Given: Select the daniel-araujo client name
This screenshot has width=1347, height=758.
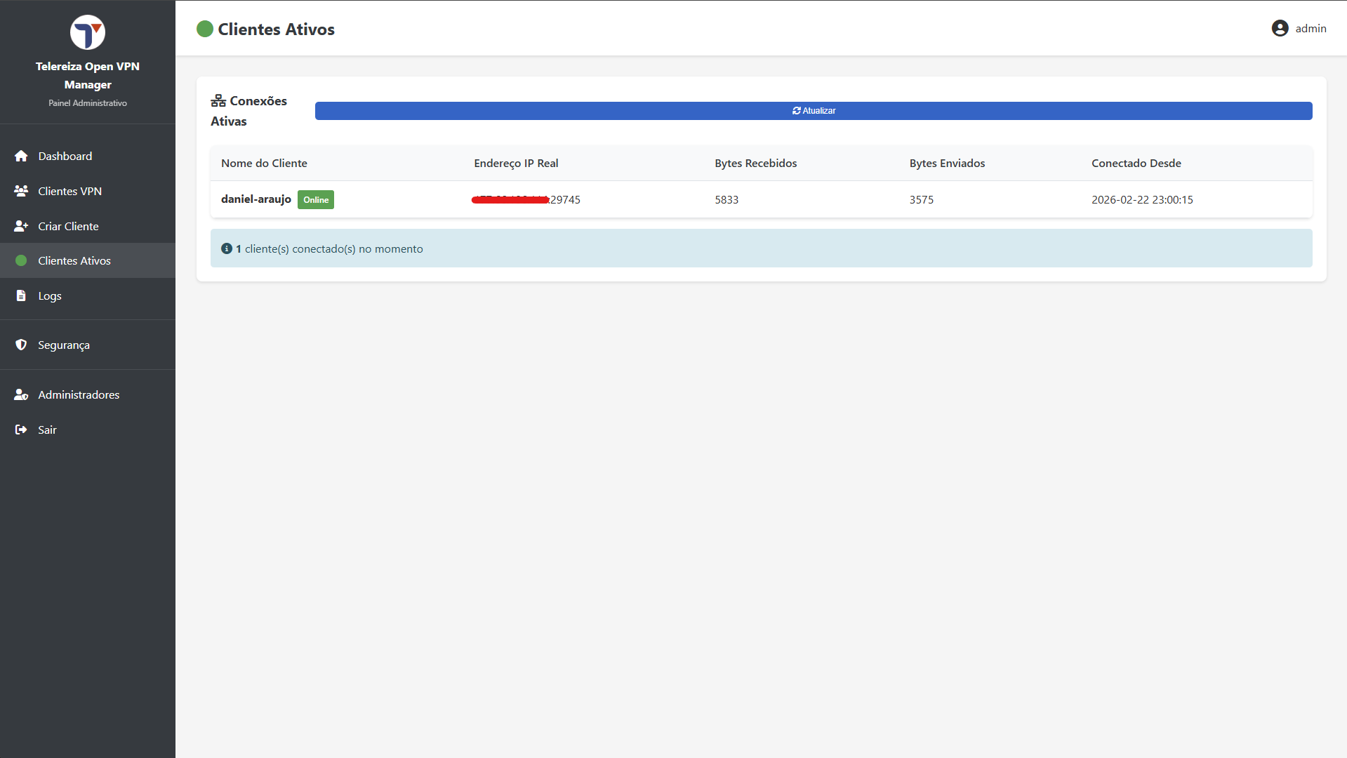Looking at the screenshot, I should (256, 199).
